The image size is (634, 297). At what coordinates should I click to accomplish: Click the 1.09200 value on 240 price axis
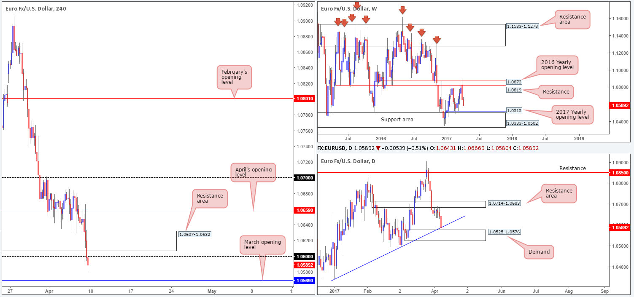coord(305,5)
